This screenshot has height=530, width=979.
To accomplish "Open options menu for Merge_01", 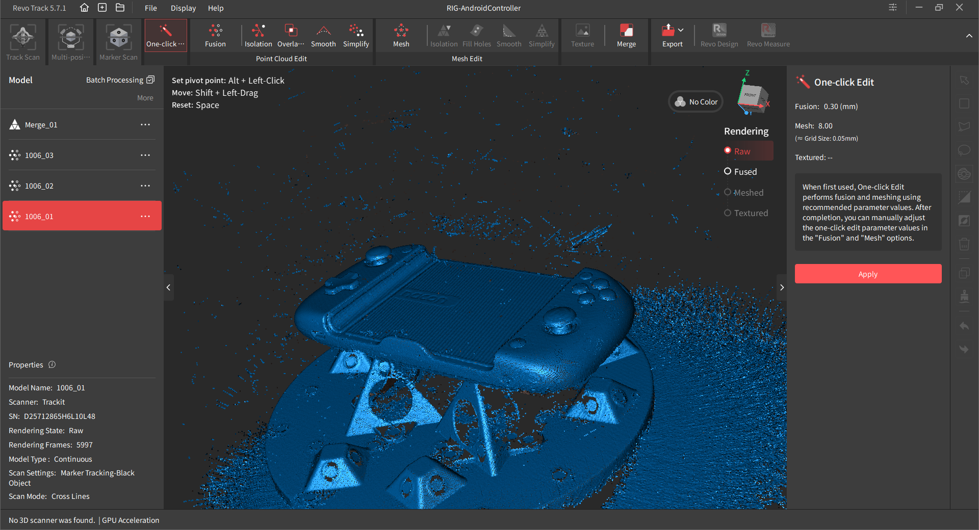I will pos(145,125).
